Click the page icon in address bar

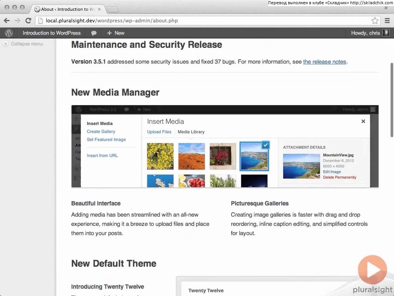(x=40, y=21)
